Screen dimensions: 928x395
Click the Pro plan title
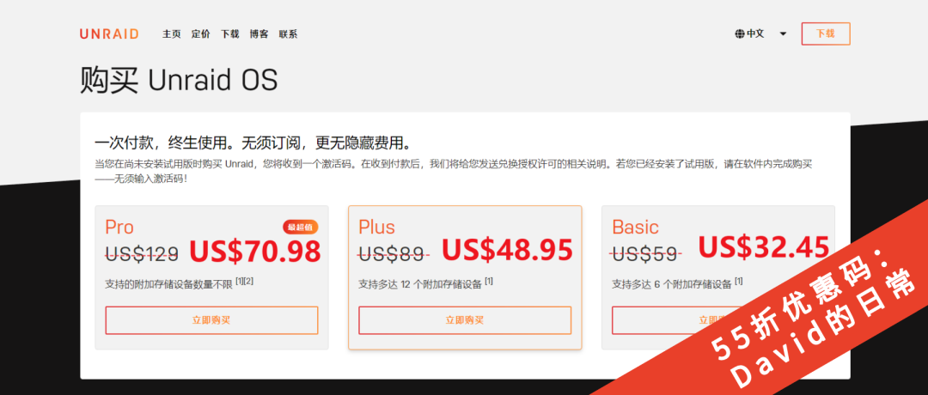[x=119, y=227]
